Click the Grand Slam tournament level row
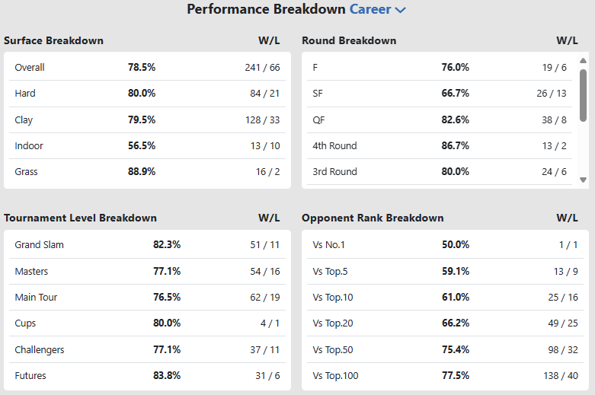 [x=147, y=245]
